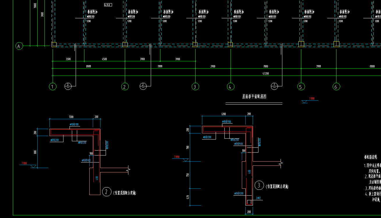Select grid axis bubble 4

(x=231, y=87)
